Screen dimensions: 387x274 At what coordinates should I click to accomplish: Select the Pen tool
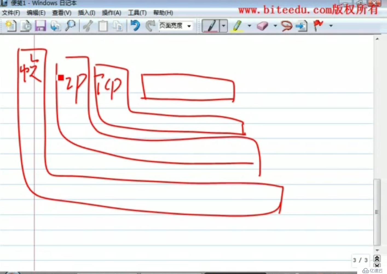click(210, 26)
